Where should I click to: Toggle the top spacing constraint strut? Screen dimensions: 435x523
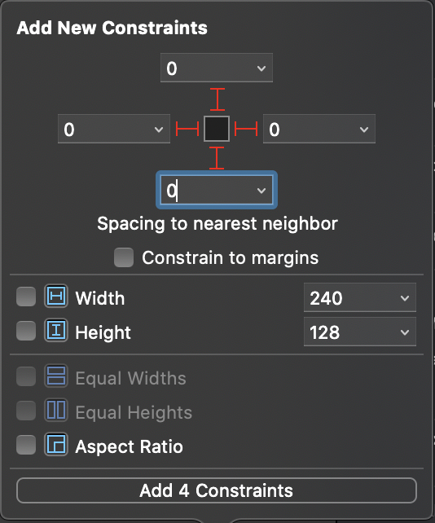click(217, 99)
